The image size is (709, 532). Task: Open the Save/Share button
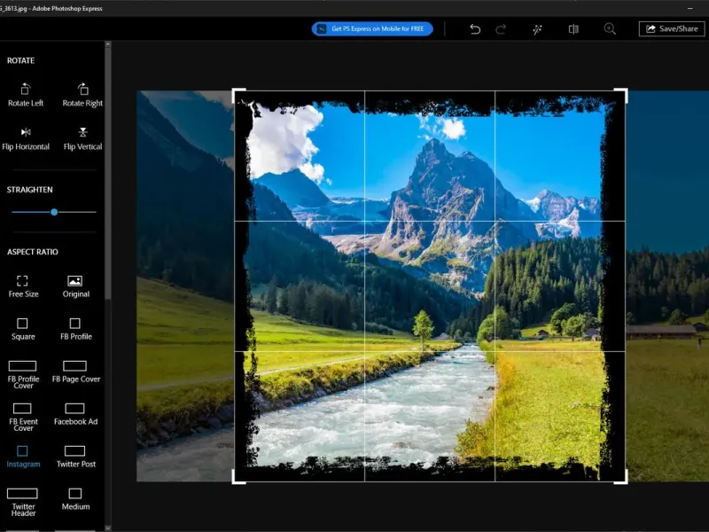(672, 28)
